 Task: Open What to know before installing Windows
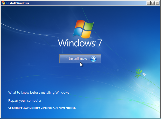coord(39,92)
